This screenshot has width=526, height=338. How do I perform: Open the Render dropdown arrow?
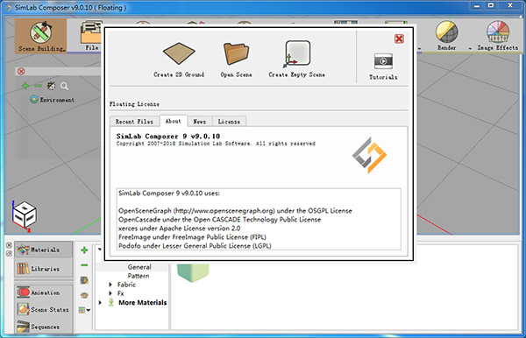point(470,48)
